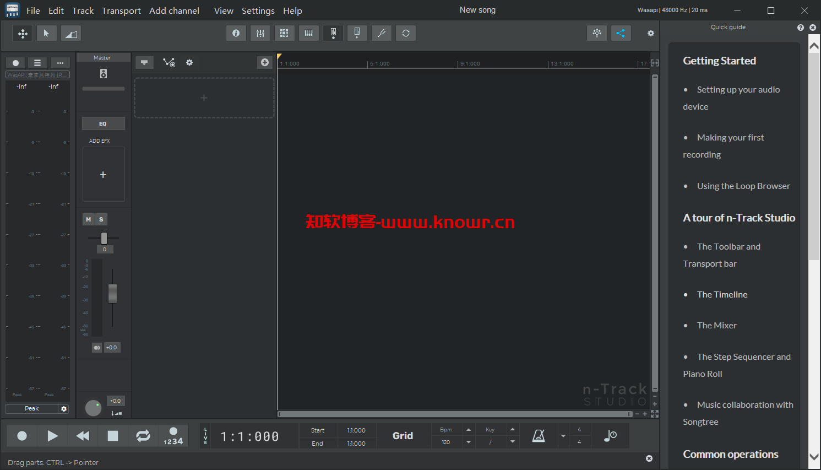The image size is (821, 470).
Task: Open the Songtree tree icon
Action: click(597, 33)
